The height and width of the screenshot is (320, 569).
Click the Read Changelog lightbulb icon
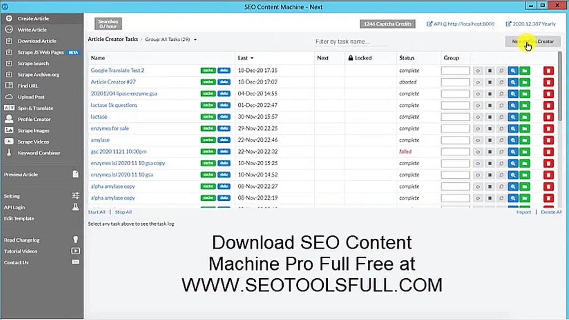tap(76, 240)
